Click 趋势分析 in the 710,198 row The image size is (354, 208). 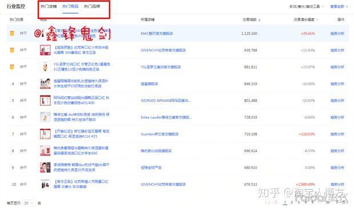[x=337, y=134]
